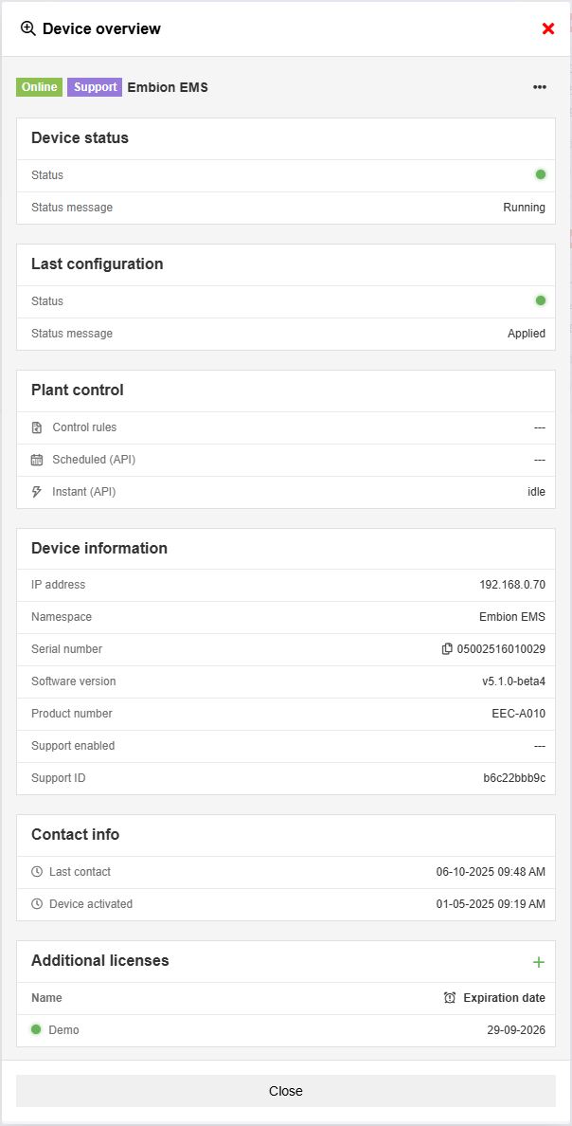The width and height of the screenshot is (572, 1126).
Task: Click the Support ID value b6c22bbb9c
Action: (514, 778)
